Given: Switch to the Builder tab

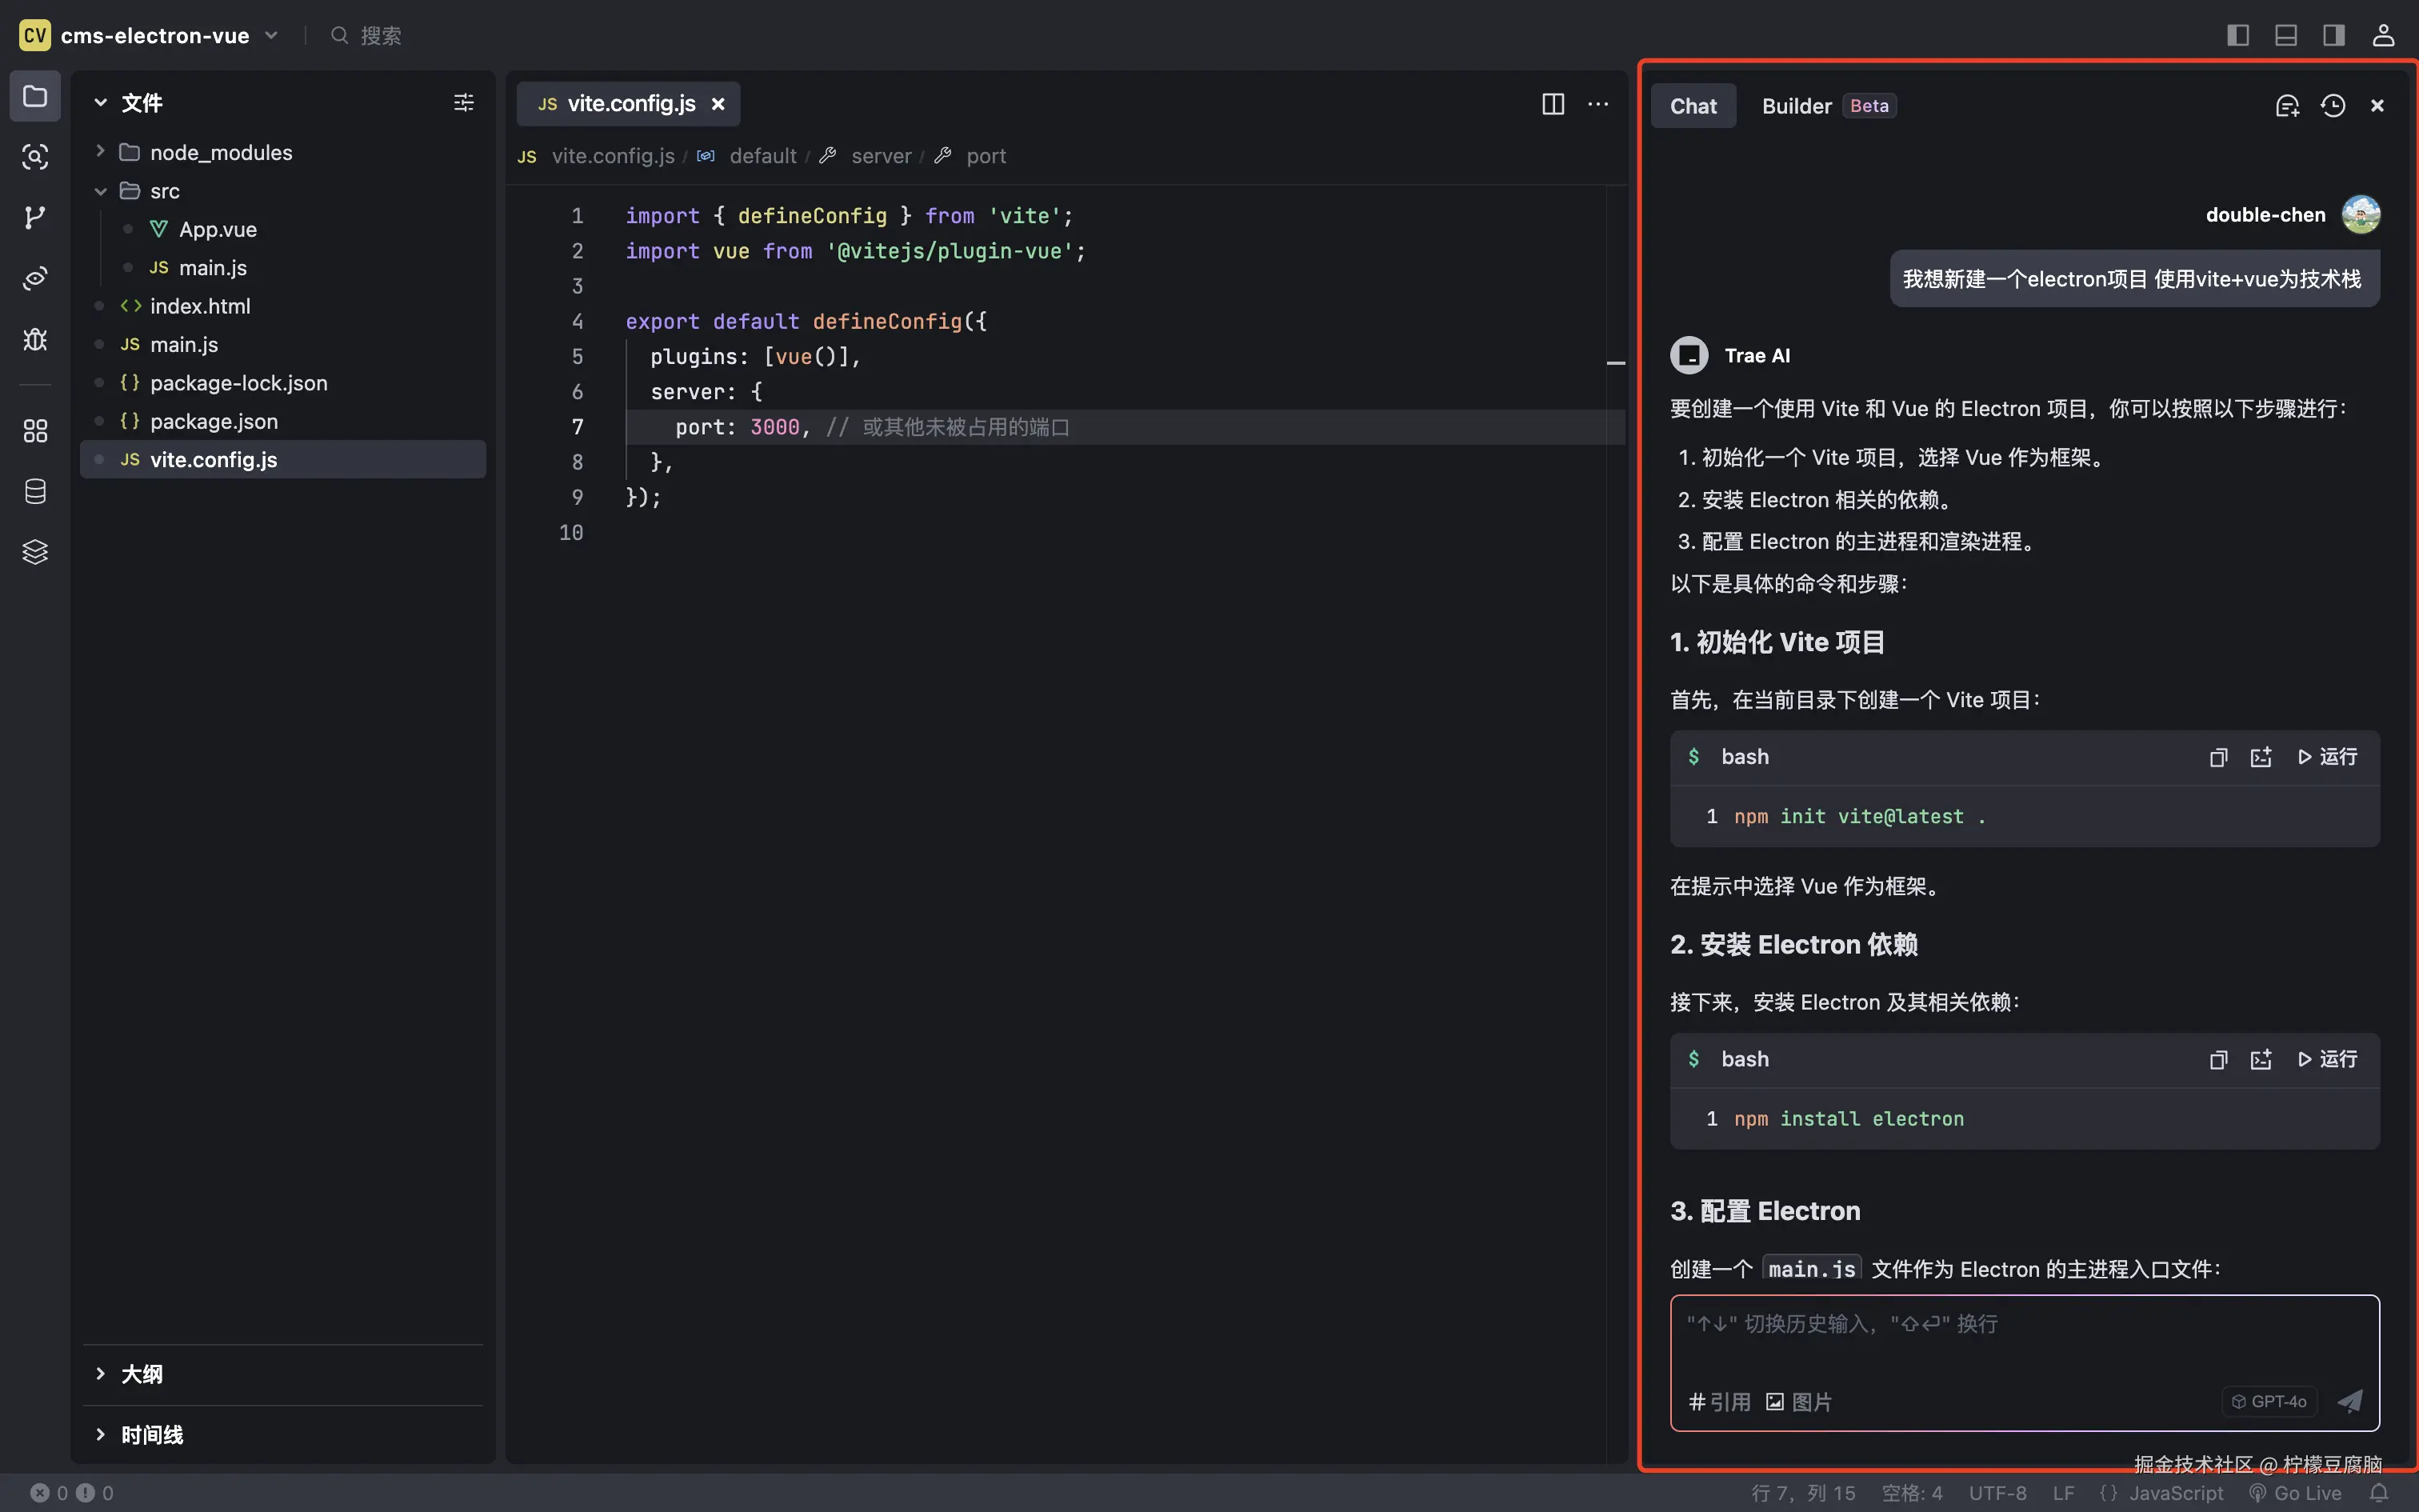Looking at the screenshot, I should [x=1797, y=106].
